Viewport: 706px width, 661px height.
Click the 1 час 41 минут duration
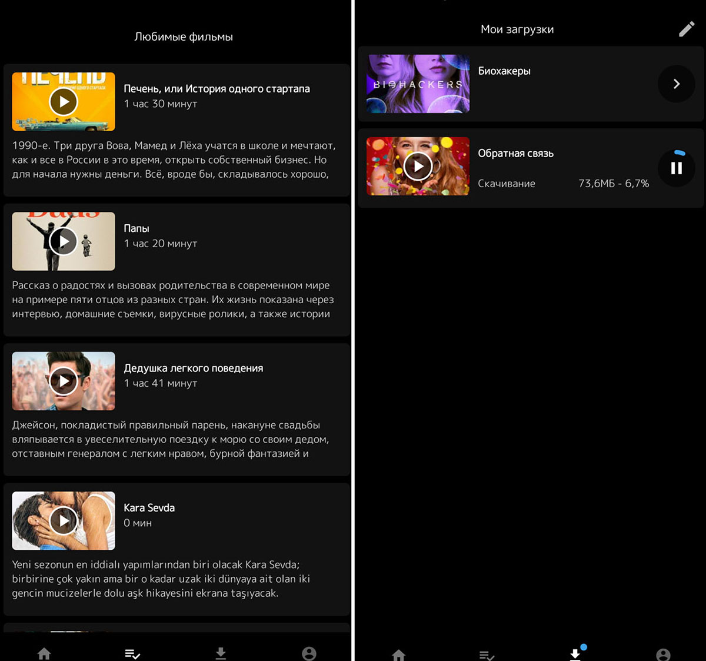pyautogui.click(x=161, y=383)
